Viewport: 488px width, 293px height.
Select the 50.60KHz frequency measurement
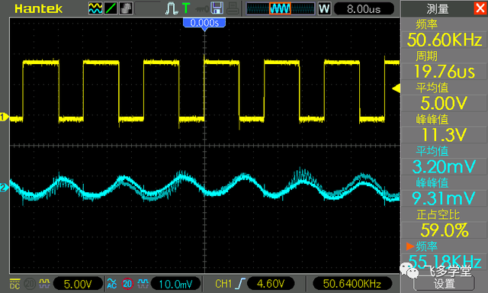[x=444, y=40]
